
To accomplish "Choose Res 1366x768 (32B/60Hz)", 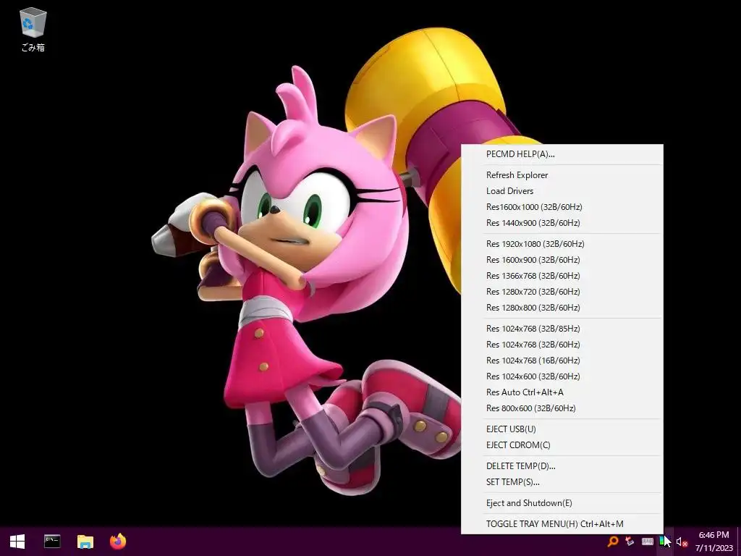I will coord(562,276).
